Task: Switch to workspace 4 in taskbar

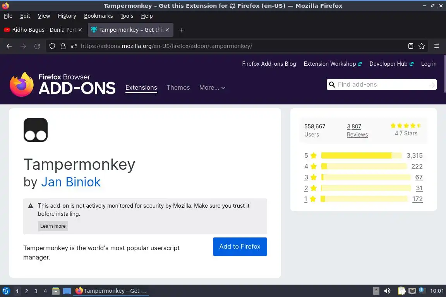Action: (45, 291)
